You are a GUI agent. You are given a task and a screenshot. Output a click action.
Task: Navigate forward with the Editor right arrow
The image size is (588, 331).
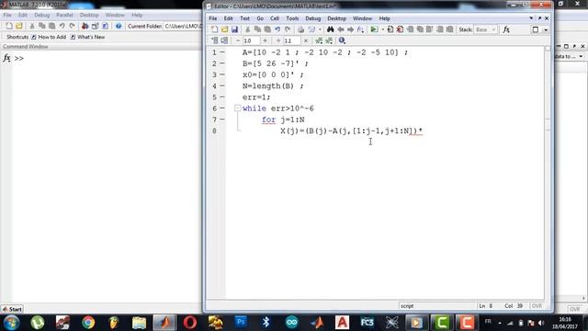351,29
